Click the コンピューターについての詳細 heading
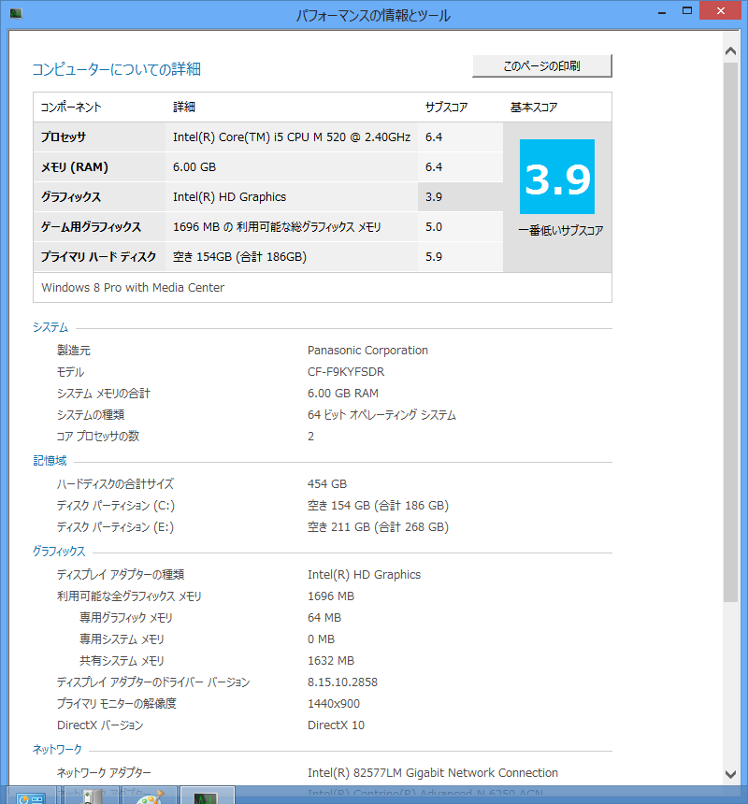The width and height of the screenshot is (748, 804). click(116, 69)
